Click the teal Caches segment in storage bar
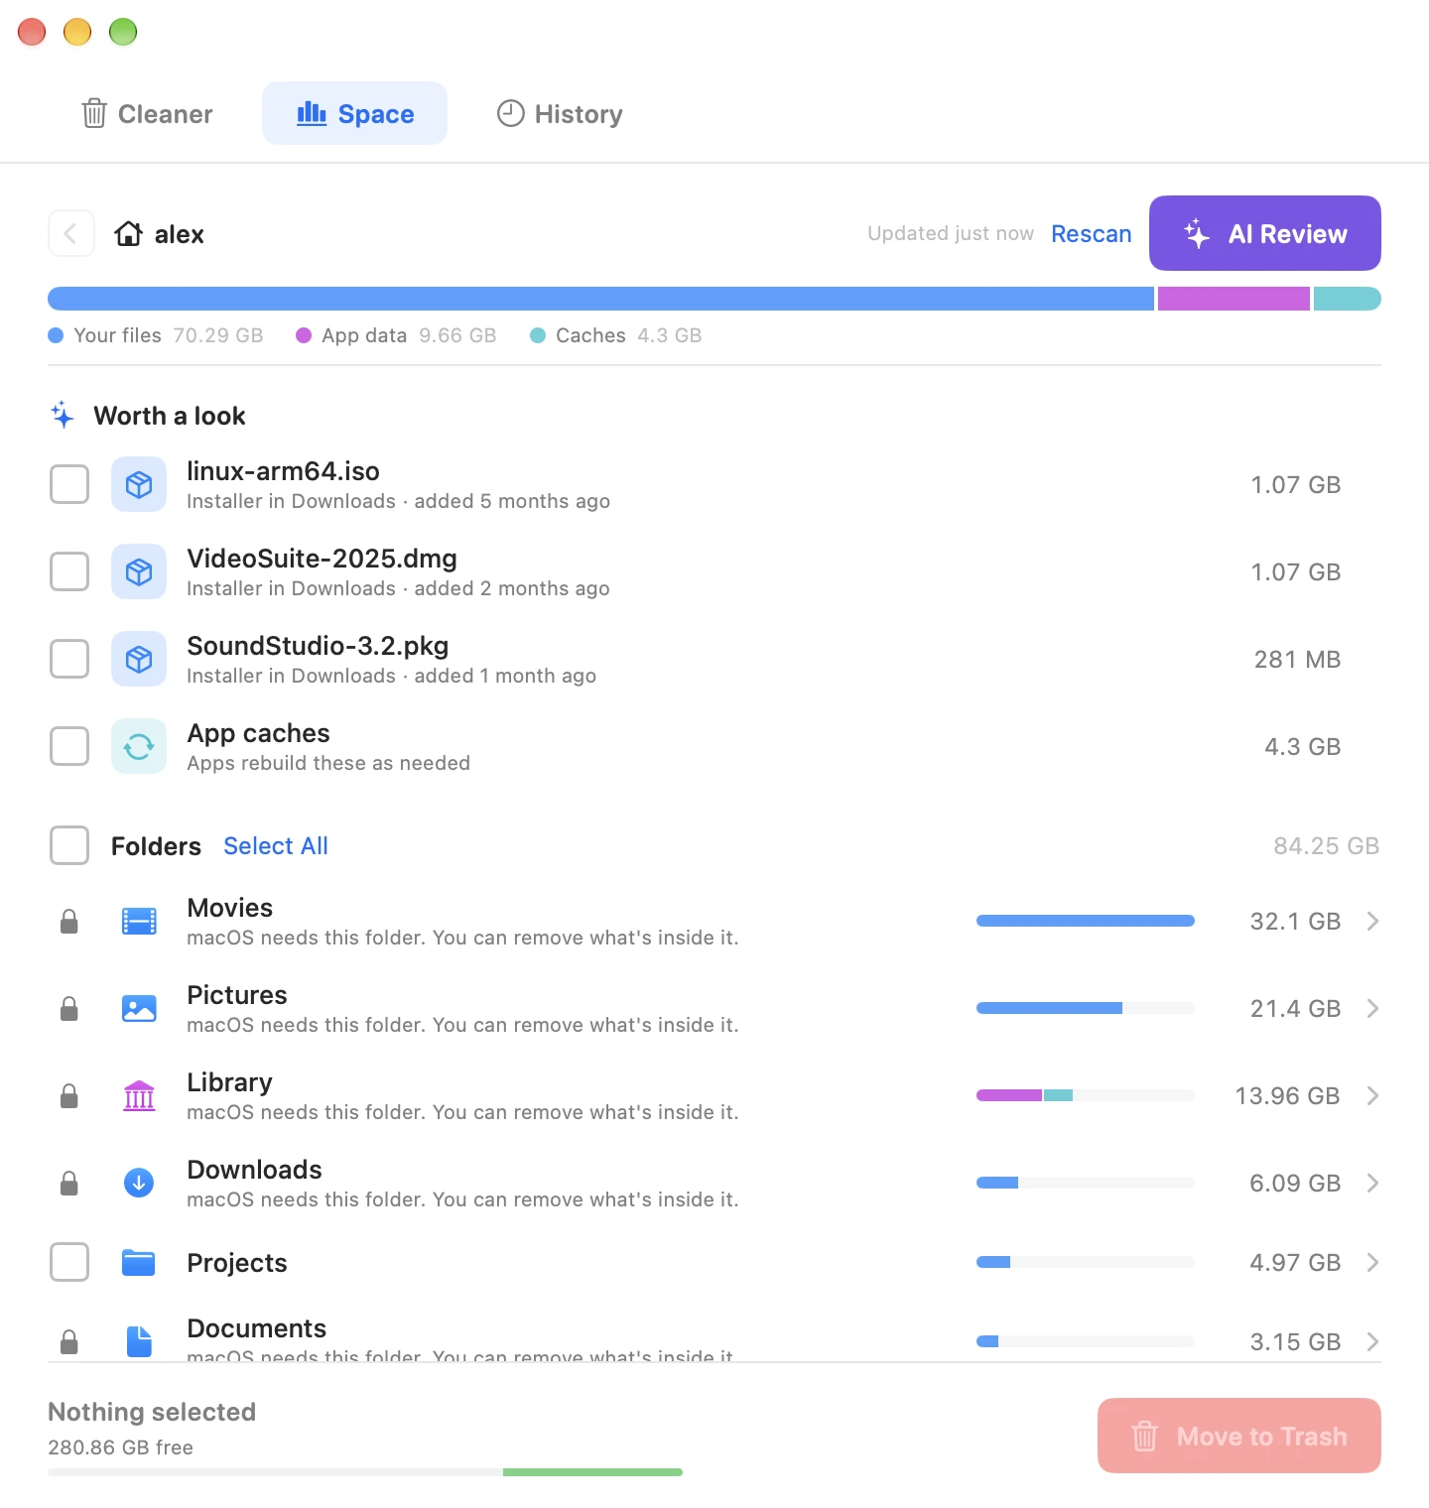 (x=1348, y=299)
